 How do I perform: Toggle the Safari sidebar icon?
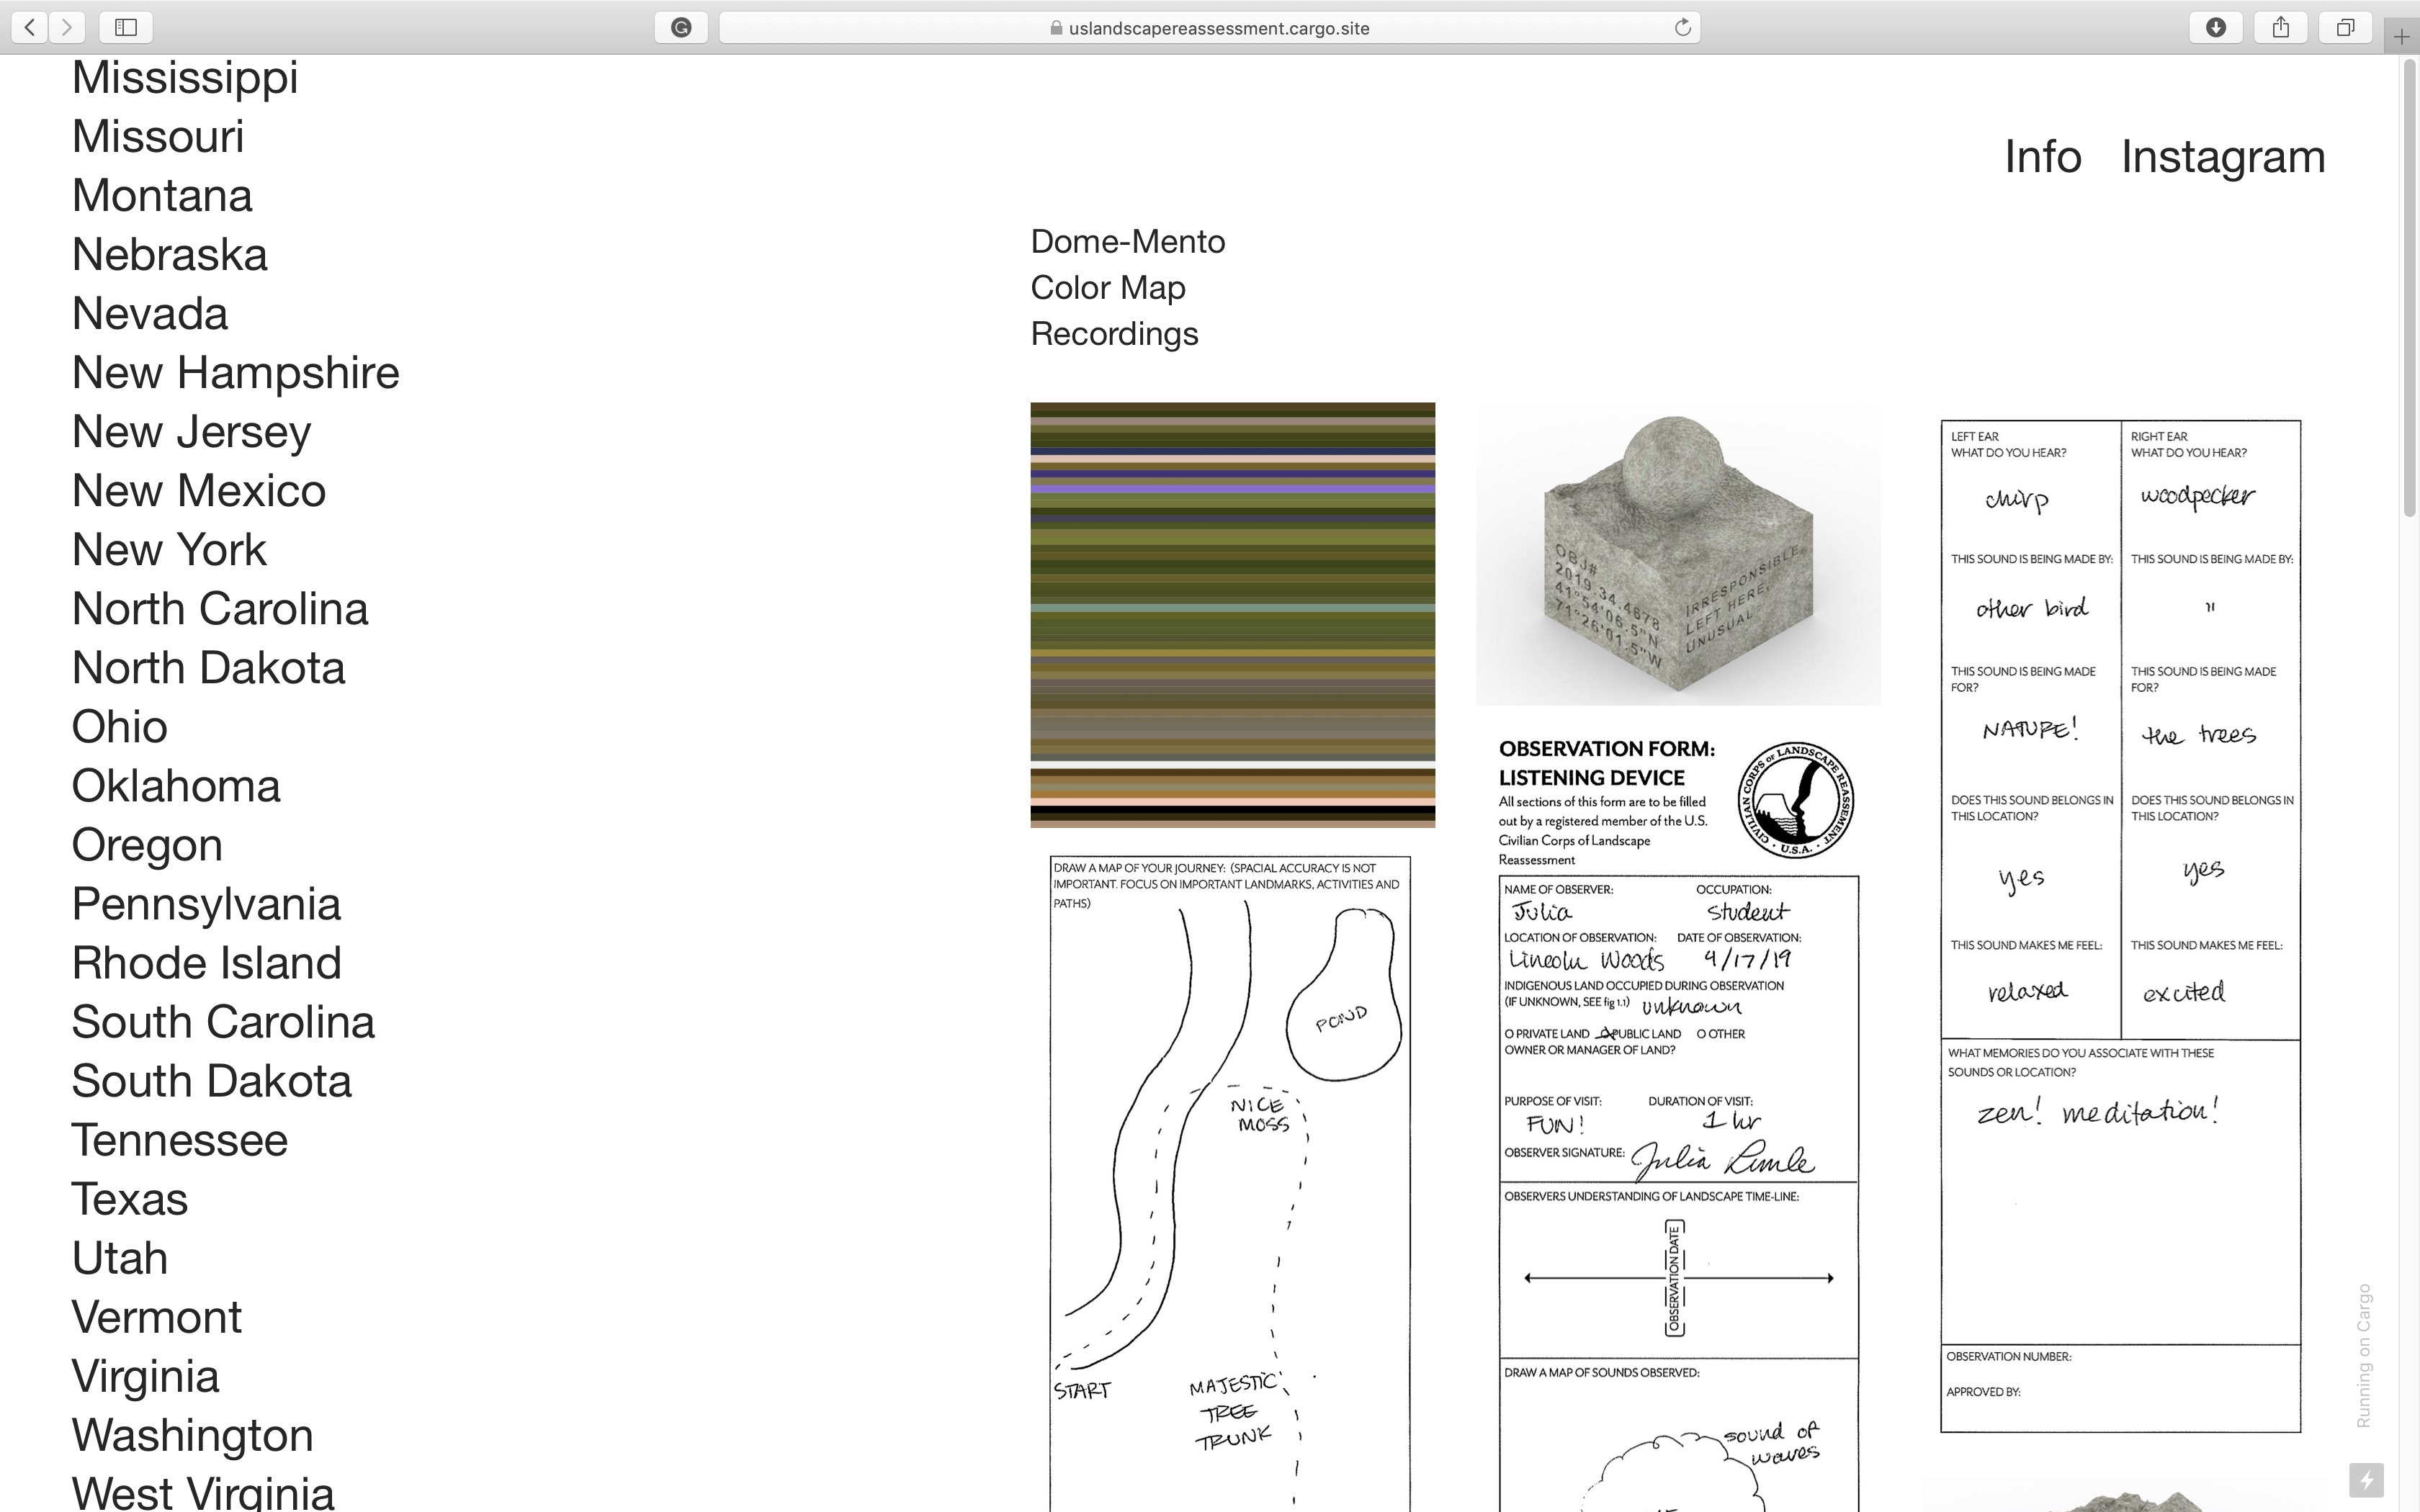(126, 27)
